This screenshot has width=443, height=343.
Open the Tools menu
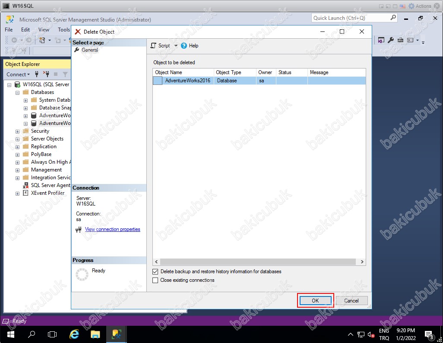pos(64,30)
